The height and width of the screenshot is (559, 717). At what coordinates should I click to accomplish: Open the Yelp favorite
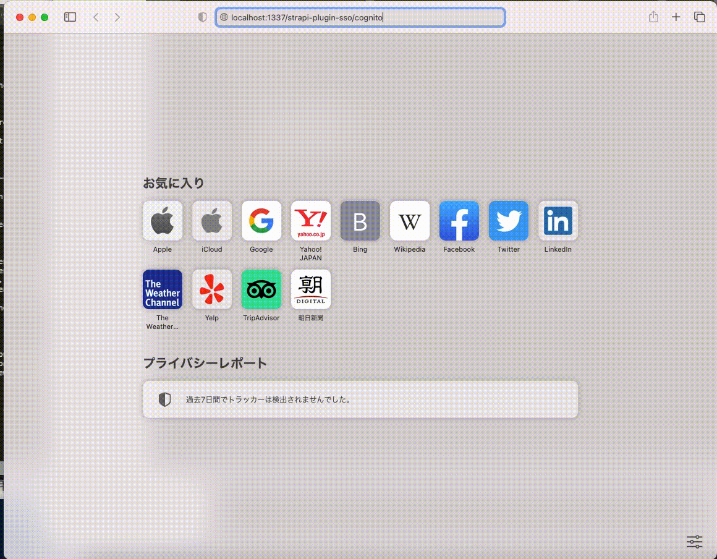(211, 289)
